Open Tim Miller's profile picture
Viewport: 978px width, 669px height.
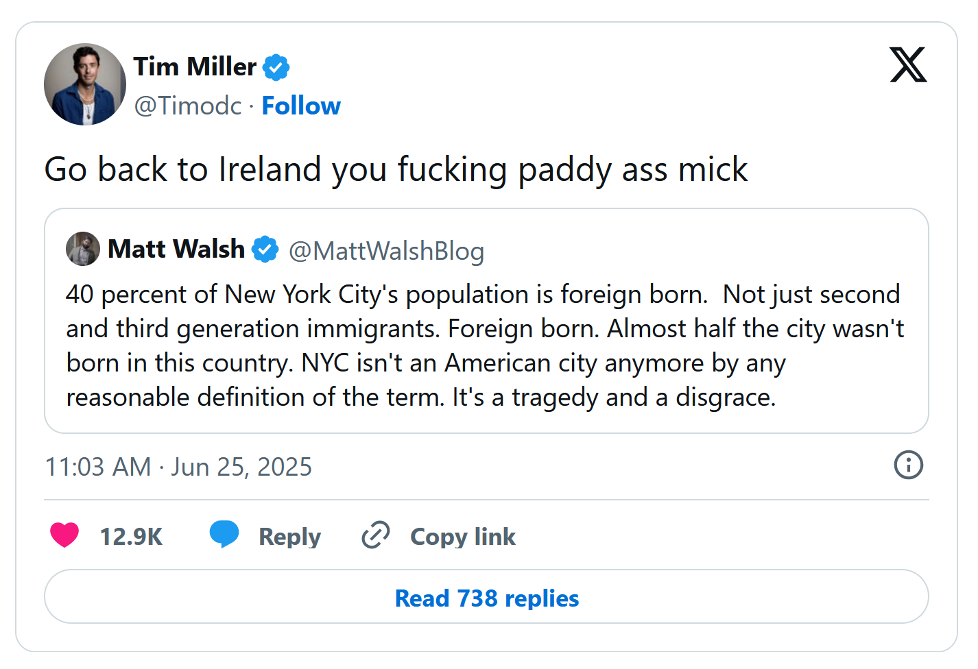(85, 84)
